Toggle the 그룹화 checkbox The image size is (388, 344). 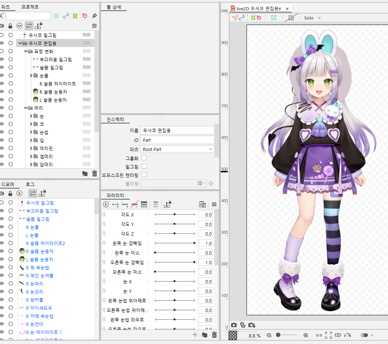[144, 158]
